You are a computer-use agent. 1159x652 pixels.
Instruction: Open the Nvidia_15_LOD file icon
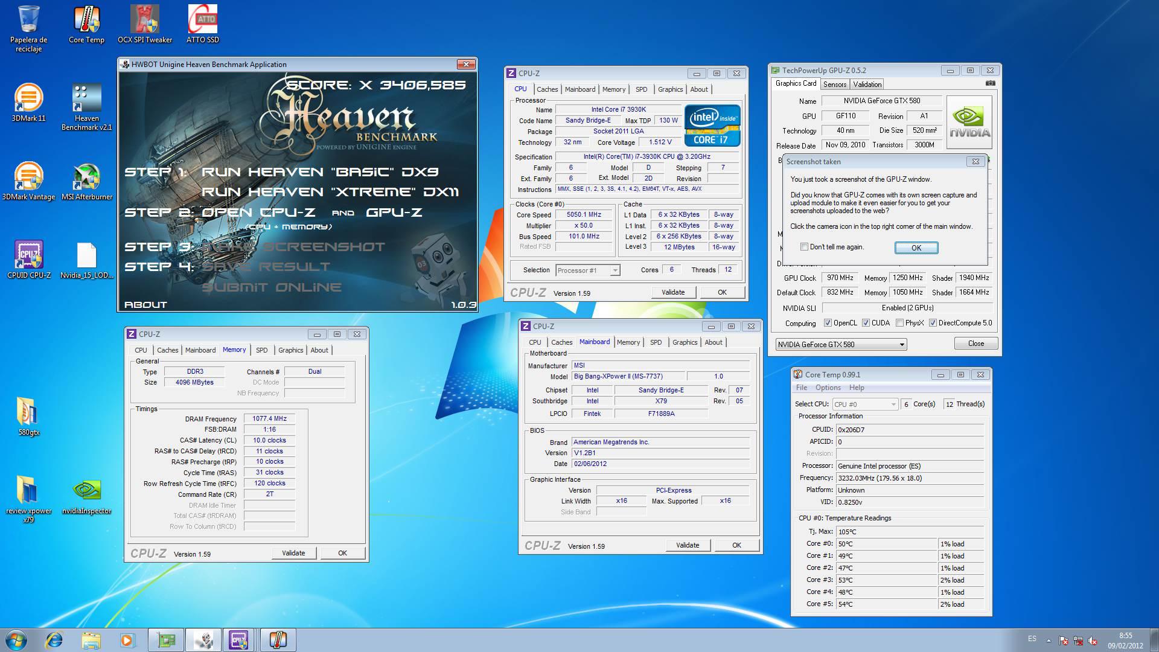[x=86, y=260]
